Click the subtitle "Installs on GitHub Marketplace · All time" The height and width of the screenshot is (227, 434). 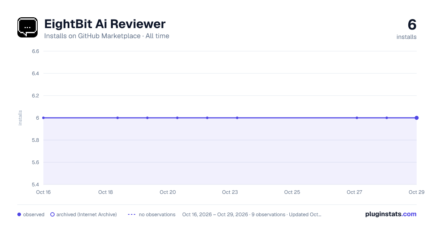point(107,36)
